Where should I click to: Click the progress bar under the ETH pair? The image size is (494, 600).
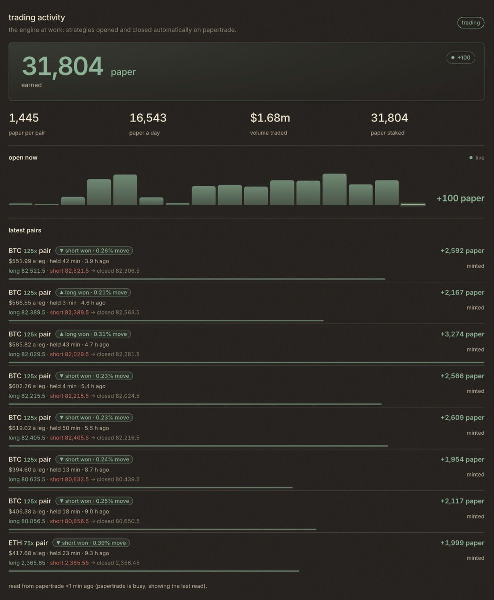[154, 571]
